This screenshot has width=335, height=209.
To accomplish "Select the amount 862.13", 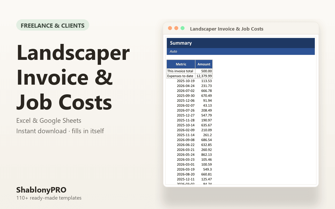I will click(206, 155).
